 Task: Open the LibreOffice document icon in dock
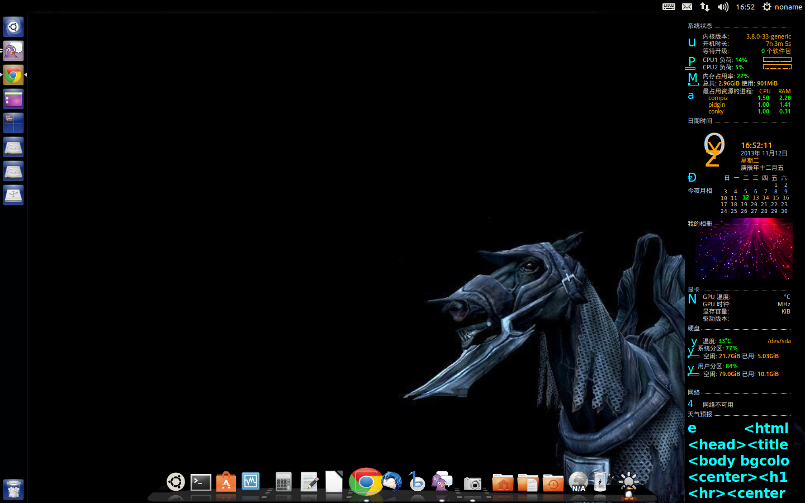(334, 481)
